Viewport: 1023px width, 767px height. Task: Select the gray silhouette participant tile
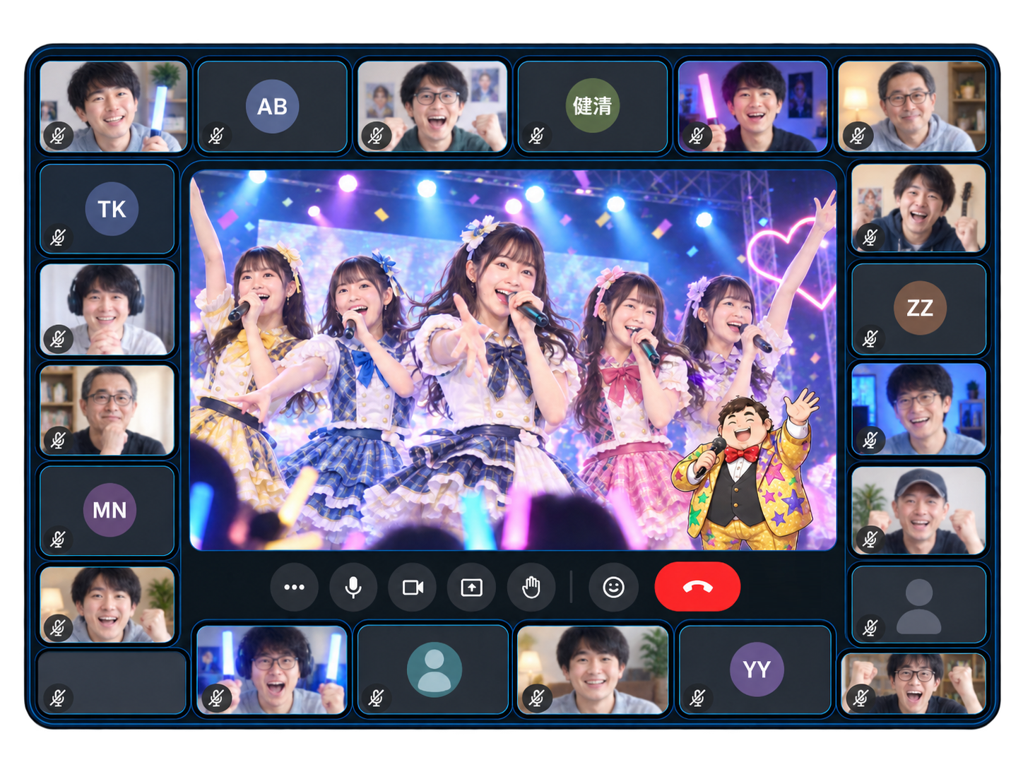point(918,605)
